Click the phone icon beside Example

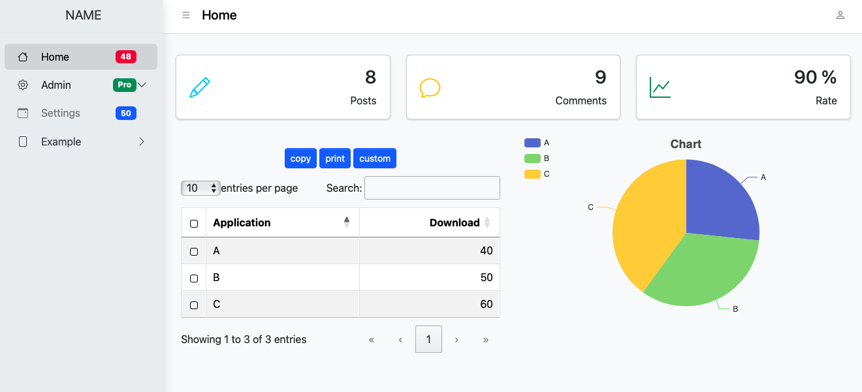tap(23, 142)
